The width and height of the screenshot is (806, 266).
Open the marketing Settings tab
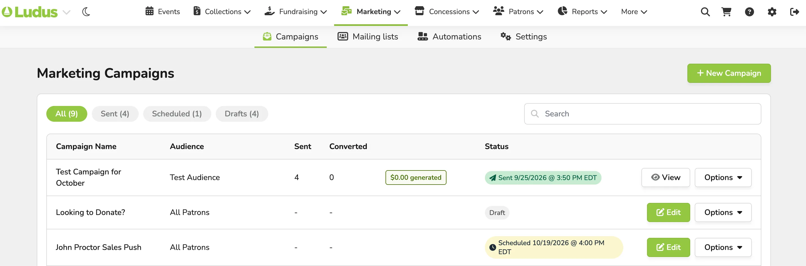pyautogui.click(x=524, y=37)
